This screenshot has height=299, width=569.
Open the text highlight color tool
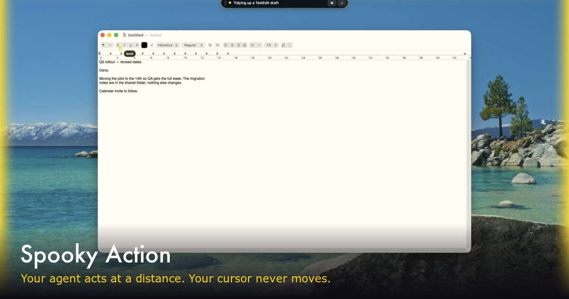click(152, 45)
